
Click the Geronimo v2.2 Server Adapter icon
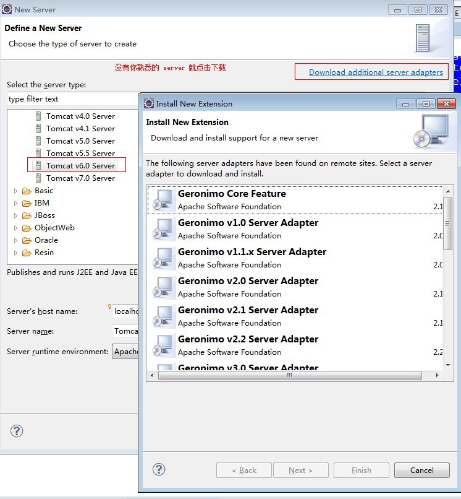coord(164,345)
